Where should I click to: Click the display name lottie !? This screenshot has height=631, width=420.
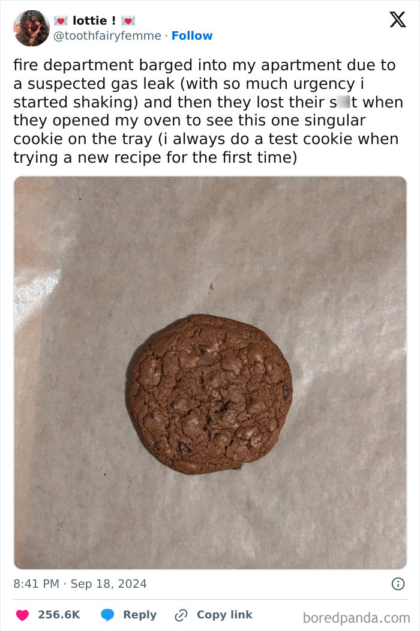click(x=94, y=20)
